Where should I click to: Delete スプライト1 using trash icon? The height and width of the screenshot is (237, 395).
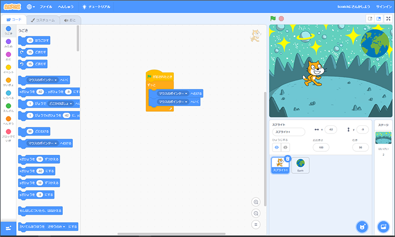288,158
